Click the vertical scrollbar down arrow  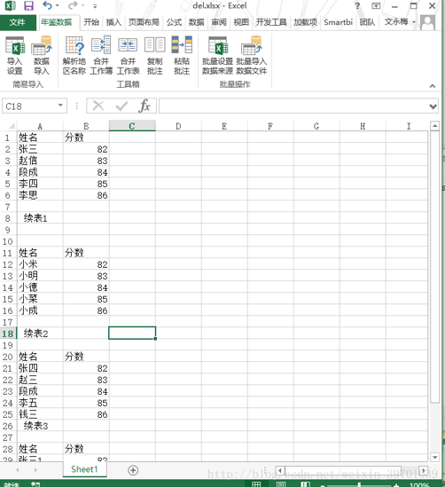tap(434, 457)
